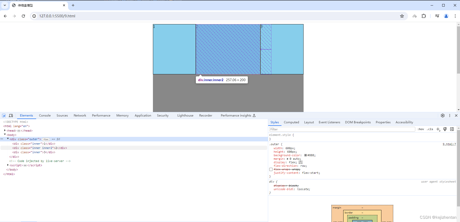Click the new style rule plus icon

pos(438,129)
